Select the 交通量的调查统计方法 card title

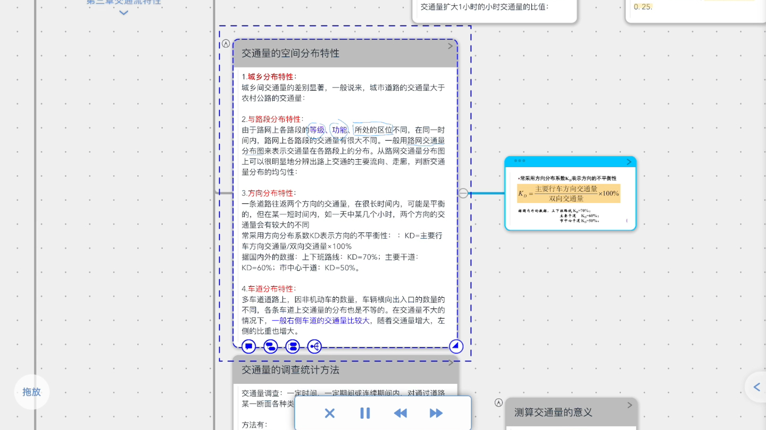pyautogui.click(x=290, y=369)
